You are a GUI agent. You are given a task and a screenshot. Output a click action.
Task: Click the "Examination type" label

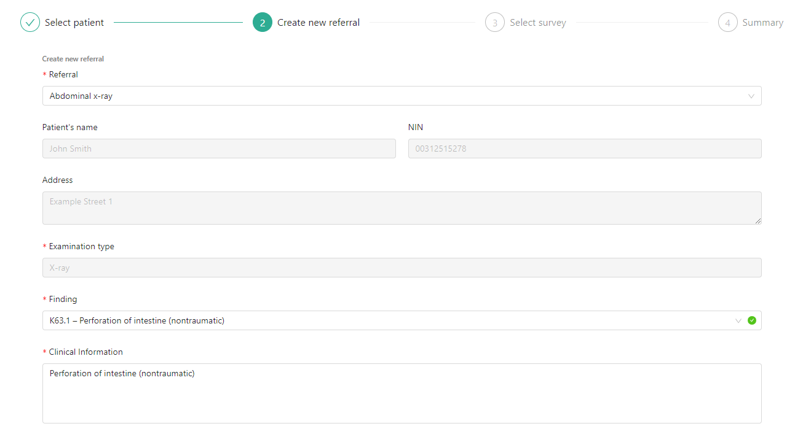pyautogui.click(x=82, y=247)
